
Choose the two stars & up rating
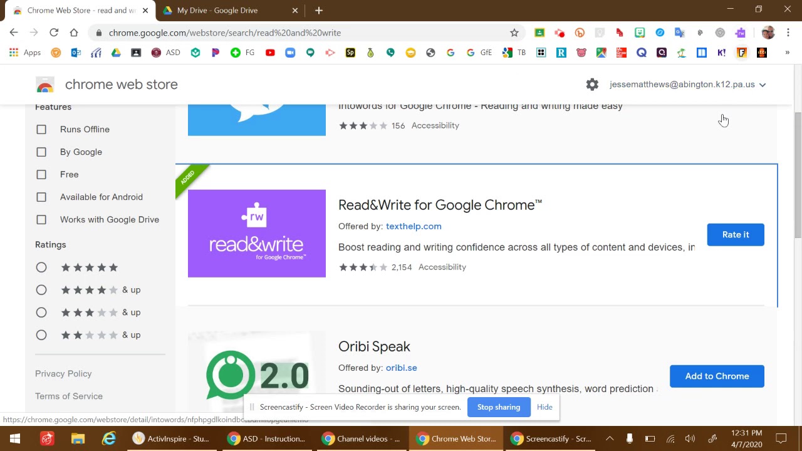tap(41, 335)
